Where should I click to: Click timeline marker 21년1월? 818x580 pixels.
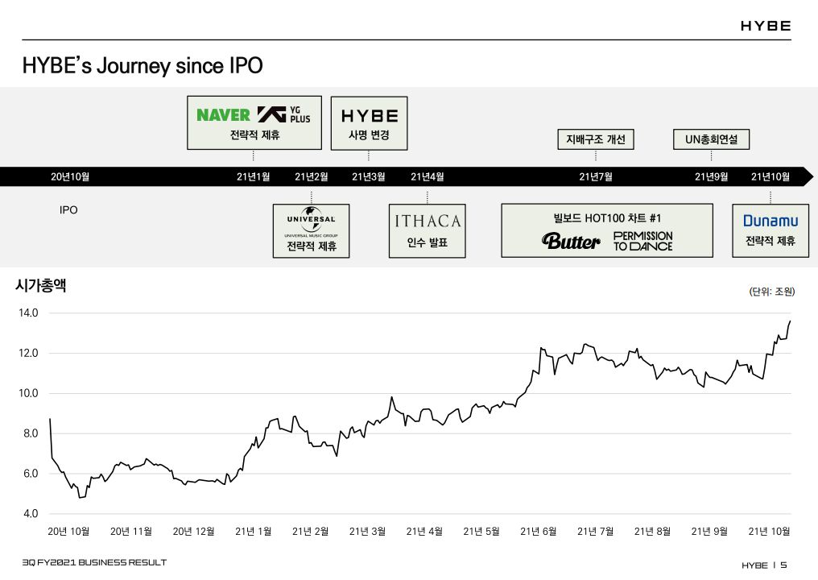tap(253, 176)
